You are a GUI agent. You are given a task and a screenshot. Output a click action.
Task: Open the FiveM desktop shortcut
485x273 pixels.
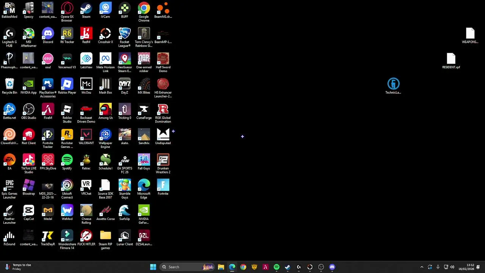click(48, 111)
